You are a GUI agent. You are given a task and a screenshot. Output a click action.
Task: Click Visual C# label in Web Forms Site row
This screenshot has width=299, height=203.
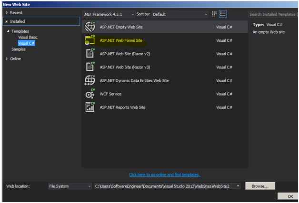coord(224,40)
